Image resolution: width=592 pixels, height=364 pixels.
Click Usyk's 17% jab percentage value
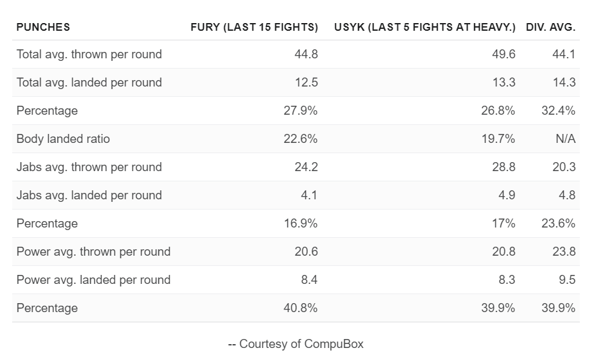(x=503, y=223)
